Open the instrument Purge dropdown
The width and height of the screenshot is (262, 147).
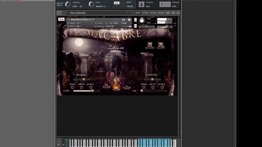(126, 23)
